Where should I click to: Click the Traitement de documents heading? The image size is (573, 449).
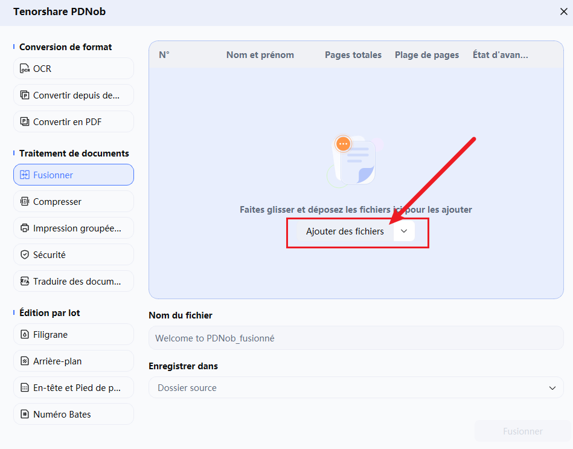[74, 153]
